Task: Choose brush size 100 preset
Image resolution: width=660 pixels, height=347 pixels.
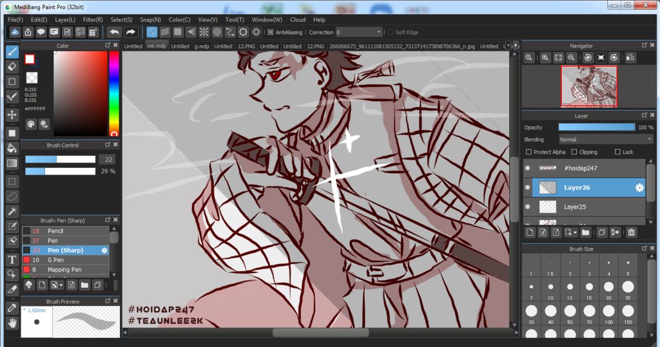Action: [x=608, y=314]
